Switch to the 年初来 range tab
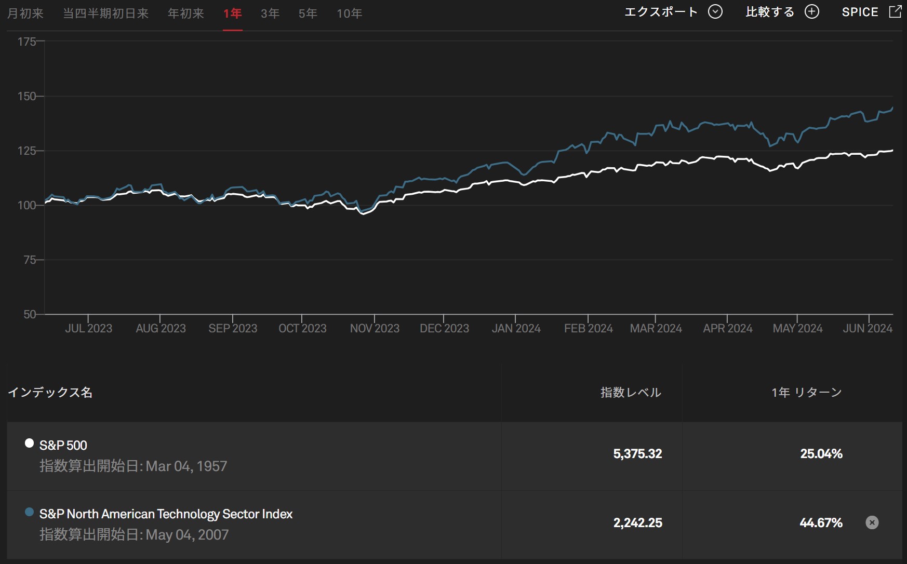907x564 pixels. (x=186, y=14)
